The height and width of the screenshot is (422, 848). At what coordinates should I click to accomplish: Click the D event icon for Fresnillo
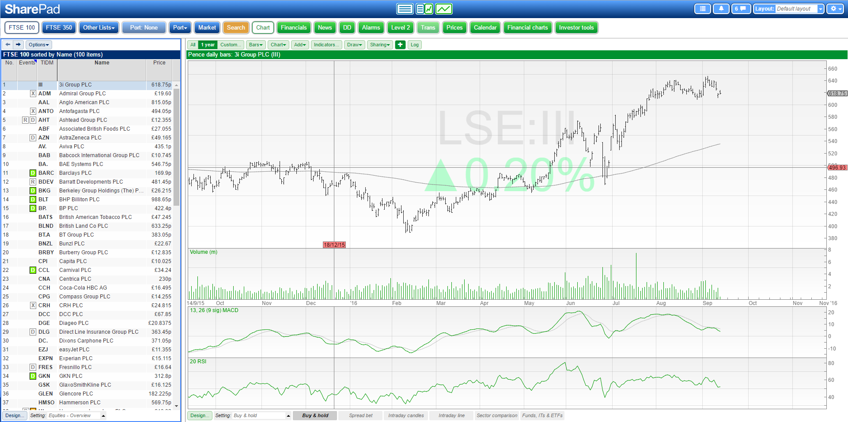coord(33,367)
